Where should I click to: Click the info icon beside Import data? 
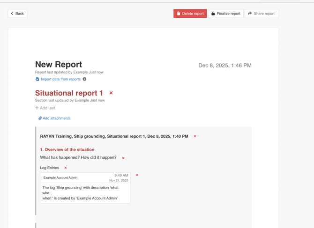tap(85, 79)
